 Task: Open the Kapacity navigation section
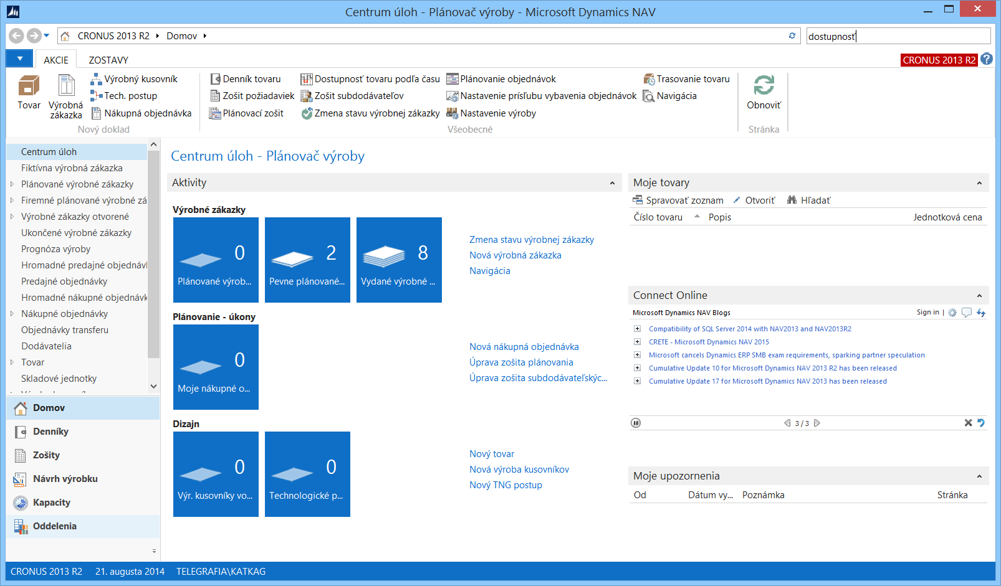click(x=83, y=503)
